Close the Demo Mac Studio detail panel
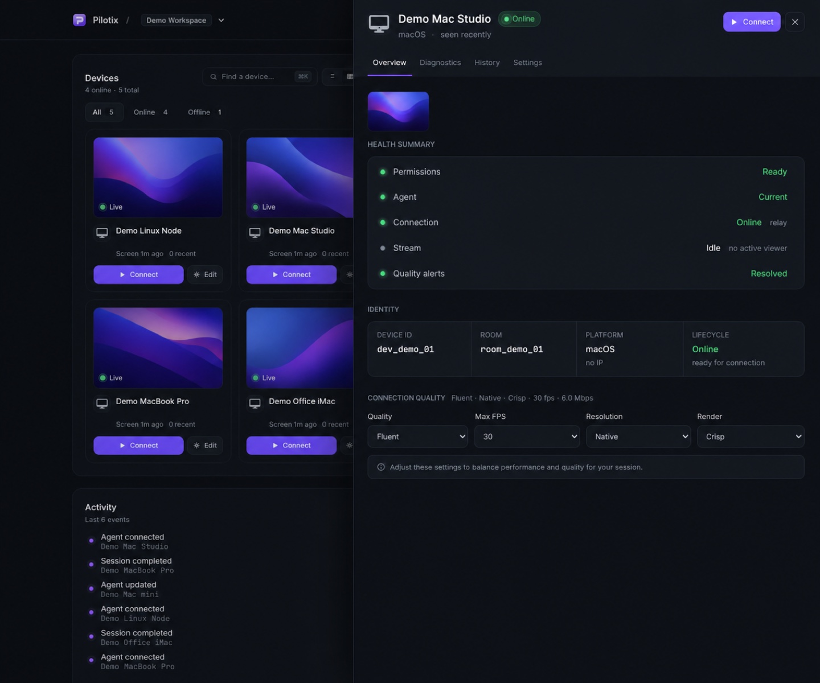Screen dimensions: 820x683 coord(795,22)
